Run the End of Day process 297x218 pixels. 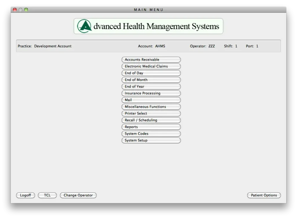[151, 73]
